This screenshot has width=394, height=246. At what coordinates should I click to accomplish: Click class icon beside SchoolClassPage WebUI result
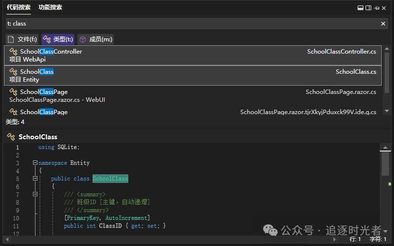pyautogui.click(x=13, y=92)
